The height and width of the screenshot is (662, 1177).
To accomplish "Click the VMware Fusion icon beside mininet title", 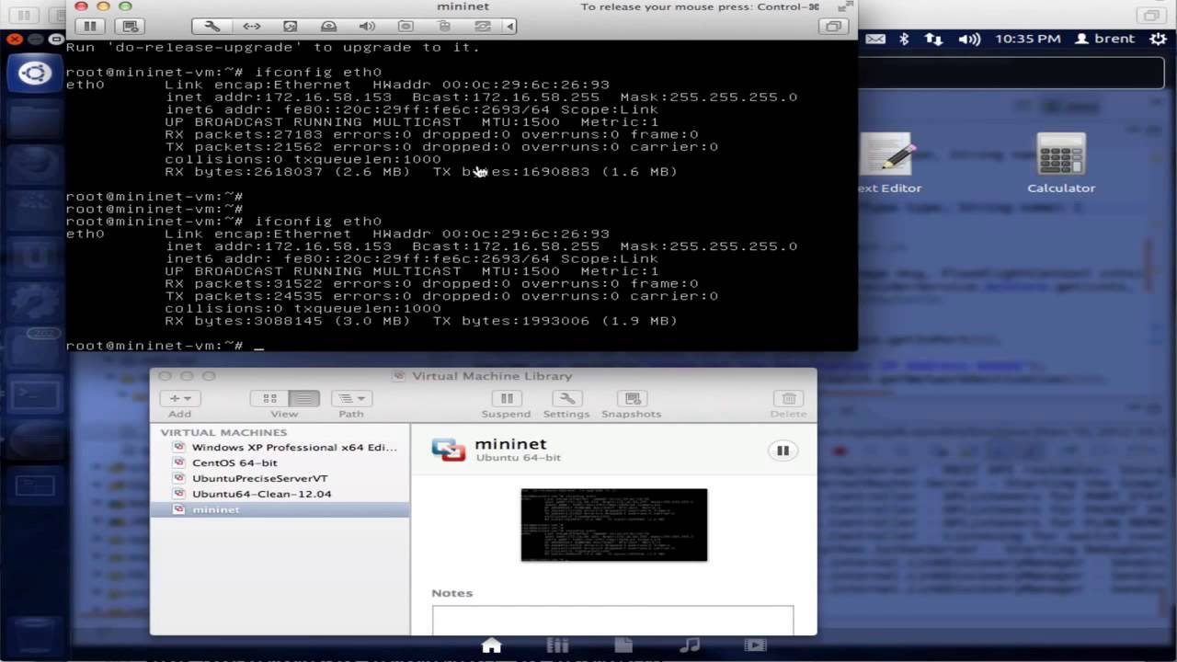I will coord(449,450).
